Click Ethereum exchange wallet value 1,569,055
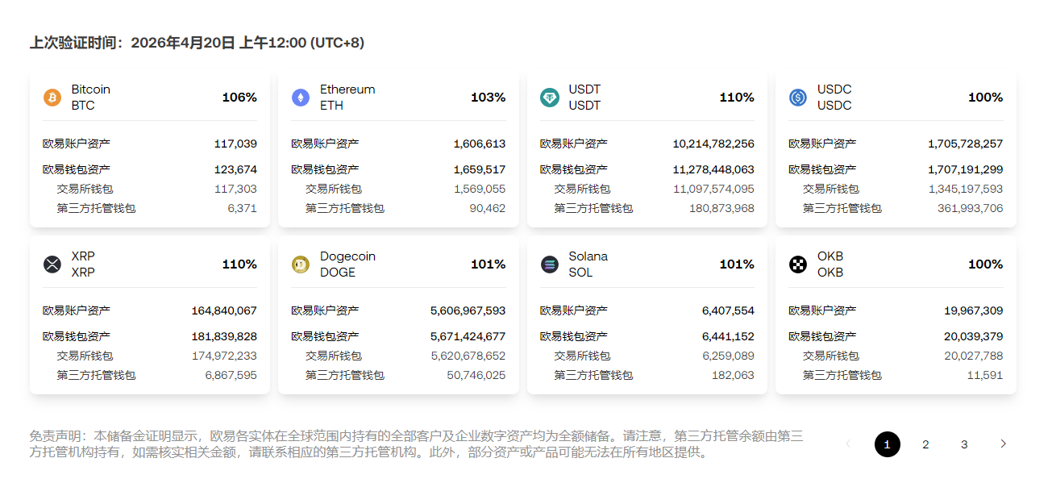Screen dimensions: 1052x479 (x=480, y=189)
